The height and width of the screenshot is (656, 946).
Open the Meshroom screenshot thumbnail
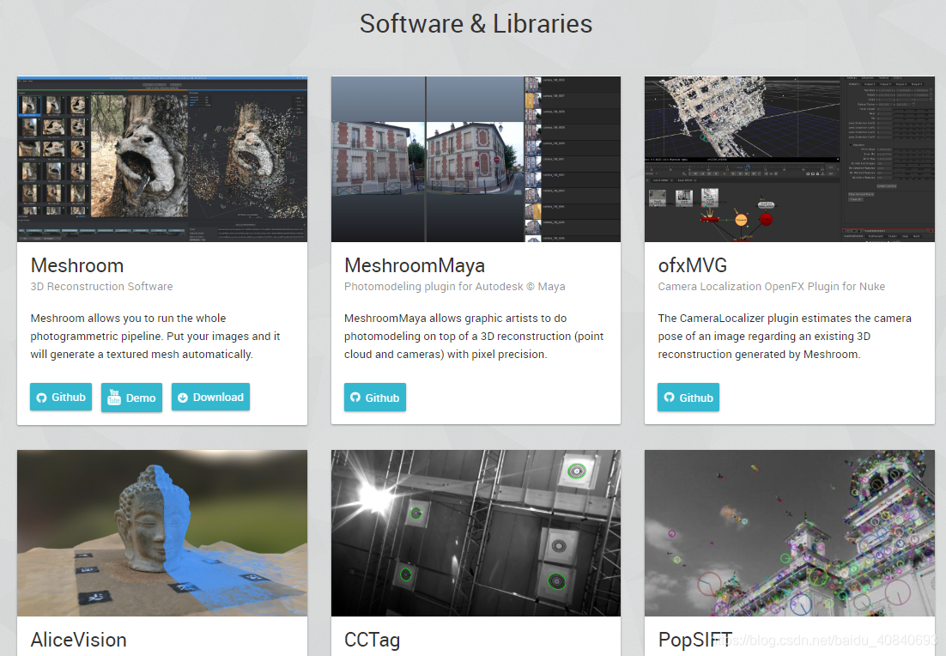click(162, 159)
